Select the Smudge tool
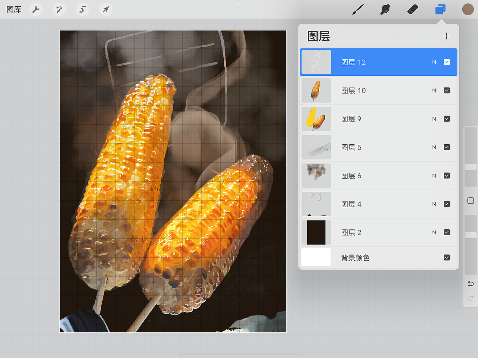The width and height of the screenshot is (478, 358). [x=385, y=9]
